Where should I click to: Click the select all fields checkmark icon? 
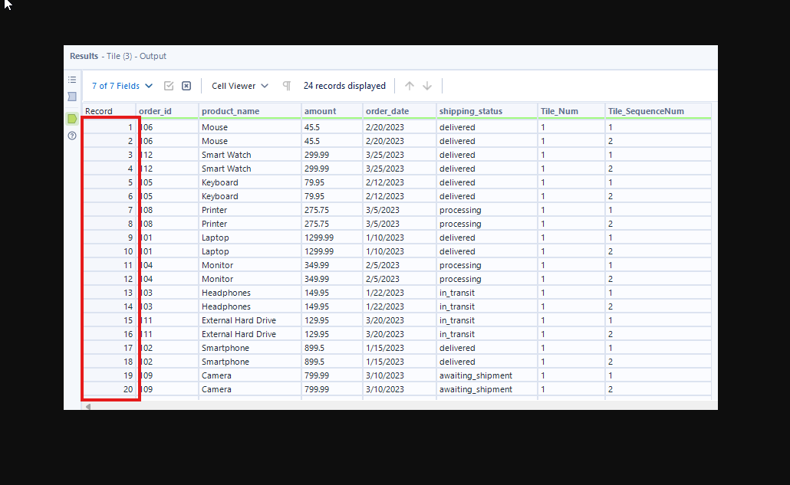(x=169, y=86)
